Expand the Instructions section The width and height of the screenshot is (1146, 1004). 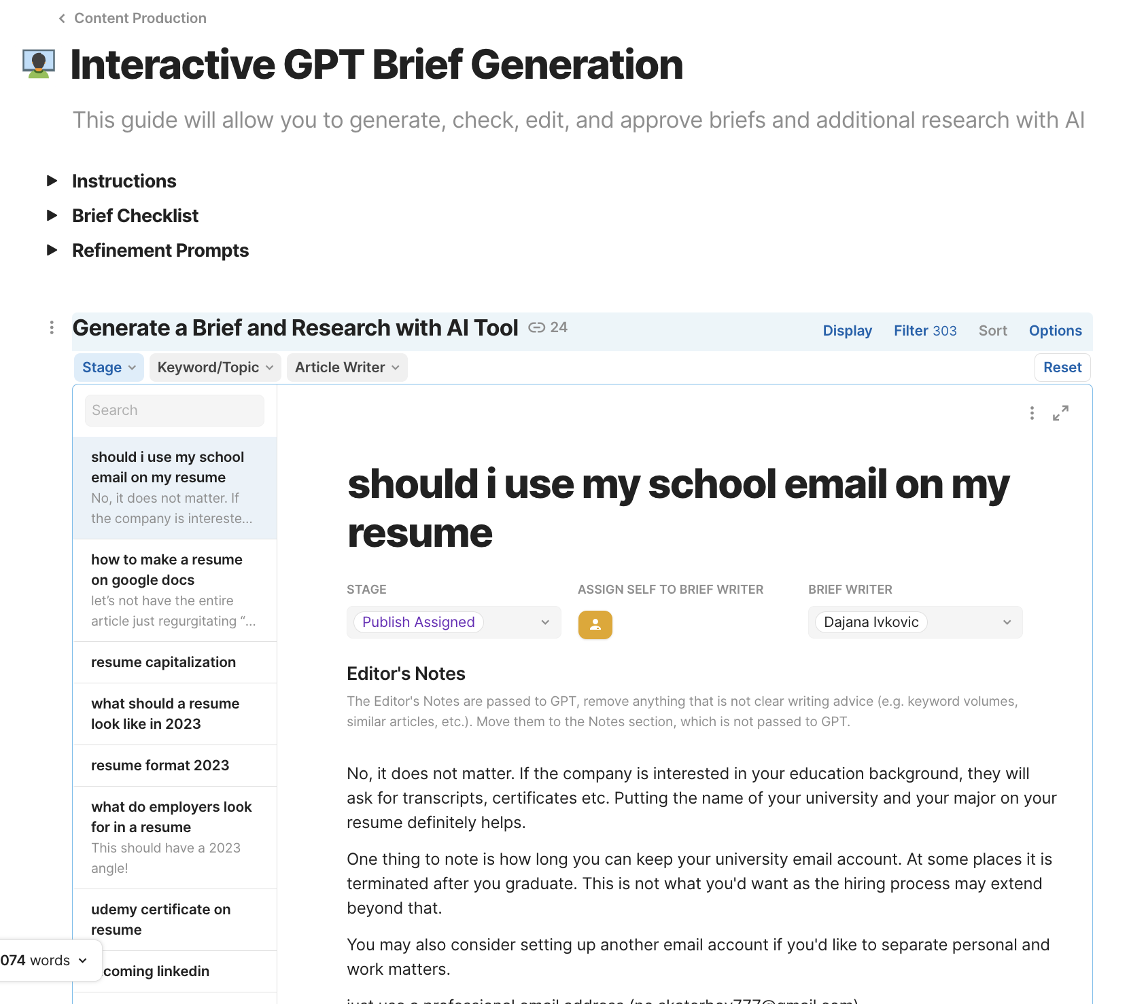point(52,181)
